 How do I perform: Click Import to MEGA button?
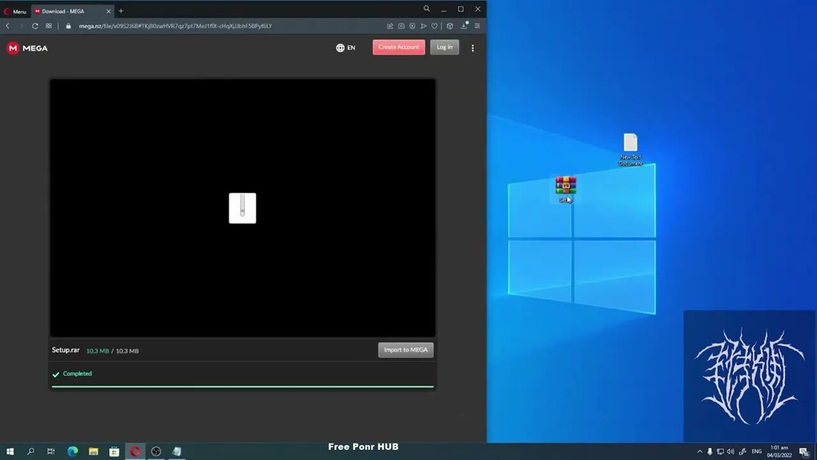click(406, 350)
